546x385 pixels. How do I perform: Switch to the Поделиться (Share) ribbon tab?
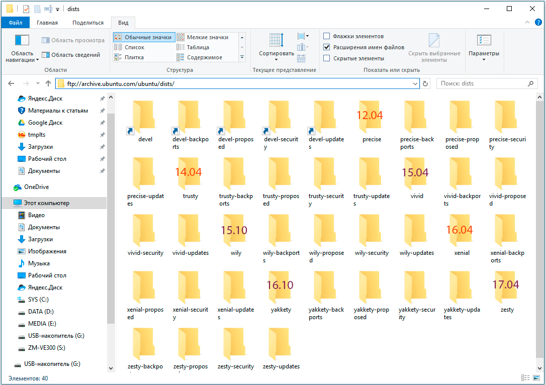pos(87,23)
